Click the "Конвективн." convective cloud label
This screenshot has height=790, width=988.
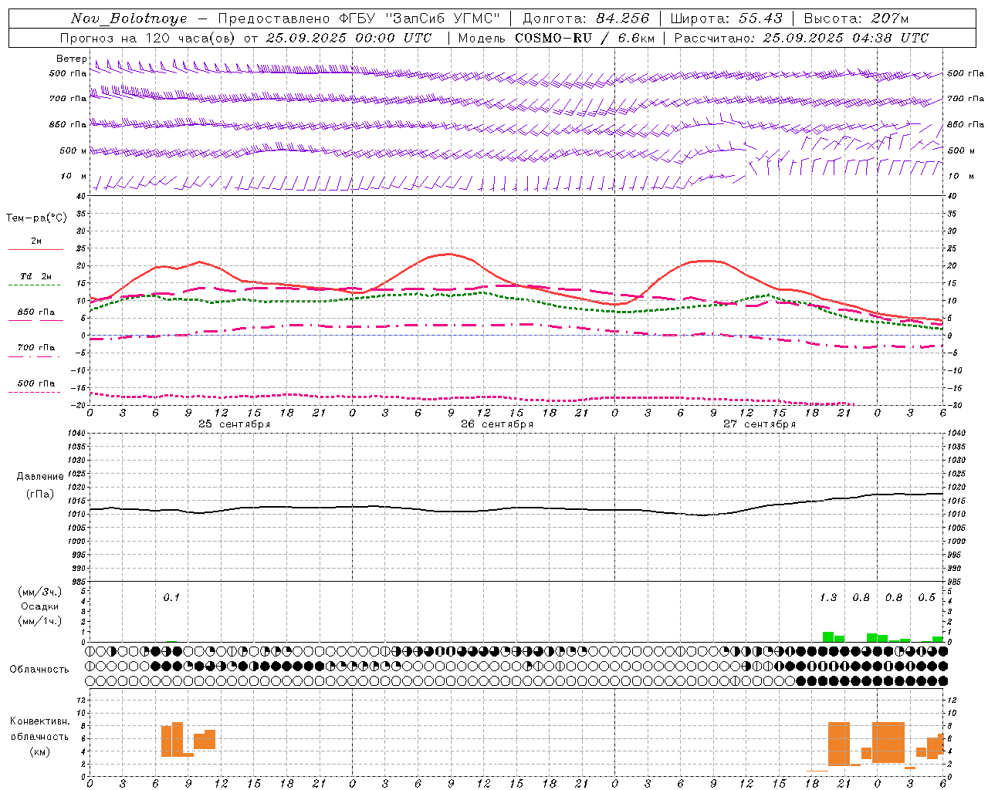pos(40,721)
